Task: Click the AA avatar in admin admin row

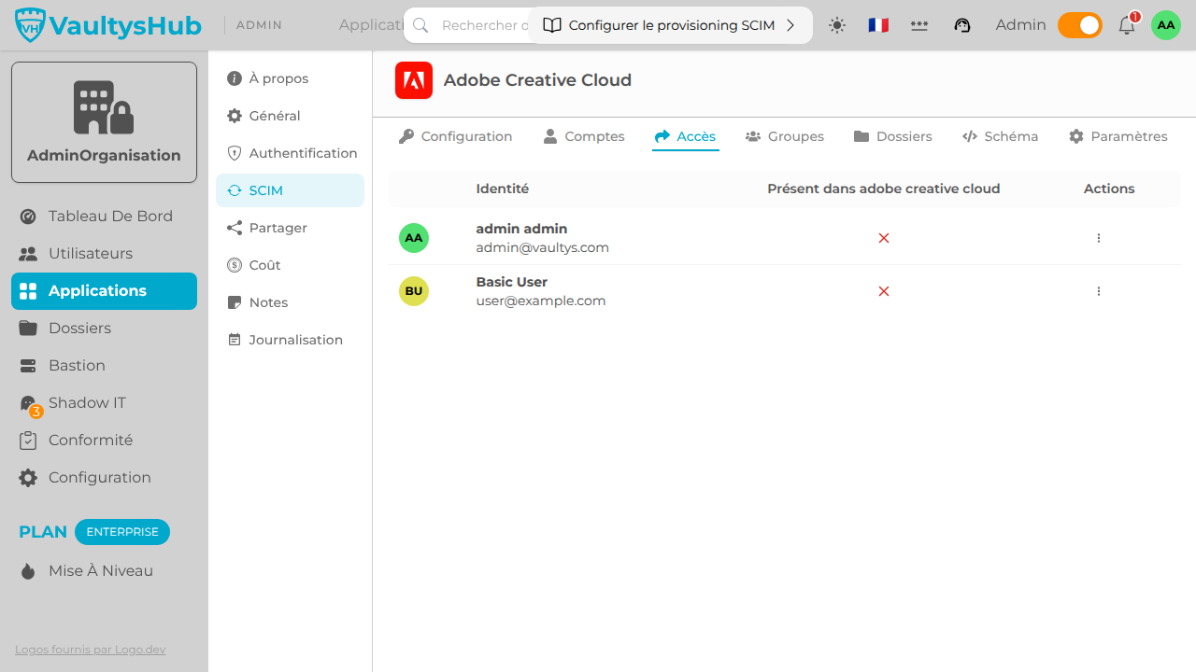Action: coord(414,238)
